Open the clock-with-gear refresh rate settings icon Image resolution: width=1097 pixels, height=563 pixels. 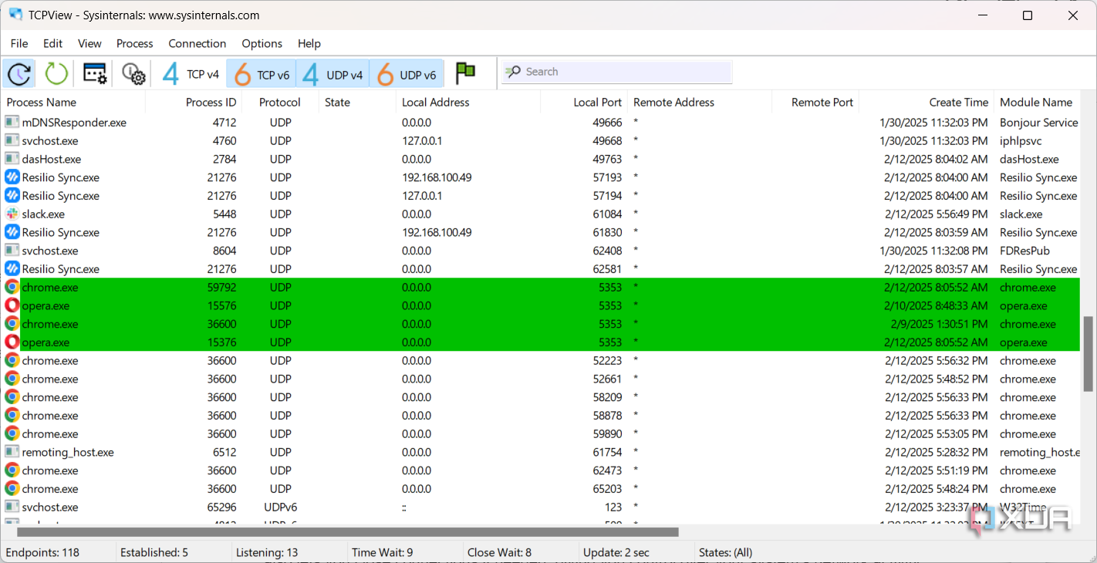tap(133, 73)
